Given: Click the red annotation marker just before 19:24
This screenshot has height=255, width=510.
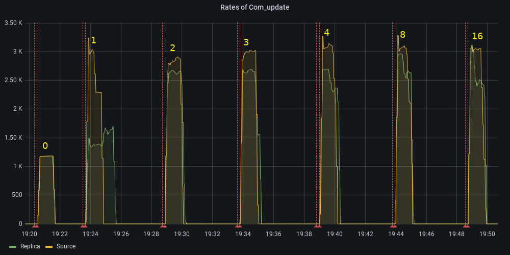Looking at the screenshot, I should coord(84,225).
